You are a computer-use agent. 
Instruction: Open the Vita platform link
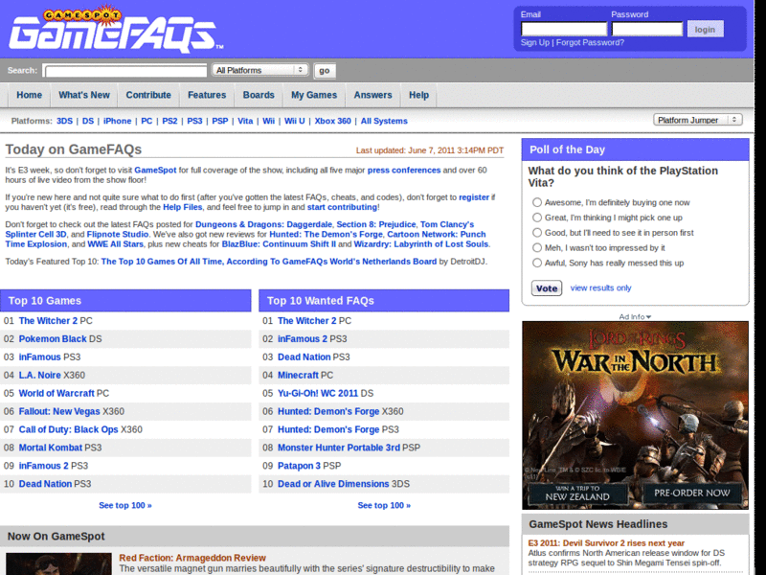point(245,121)
